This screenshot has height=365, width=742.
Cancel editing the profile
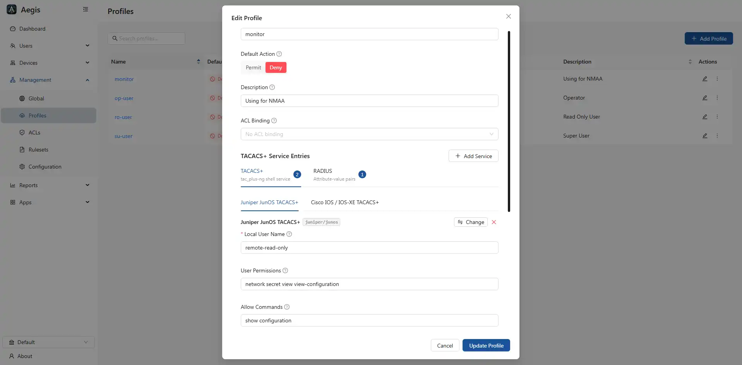pos(445,346)
